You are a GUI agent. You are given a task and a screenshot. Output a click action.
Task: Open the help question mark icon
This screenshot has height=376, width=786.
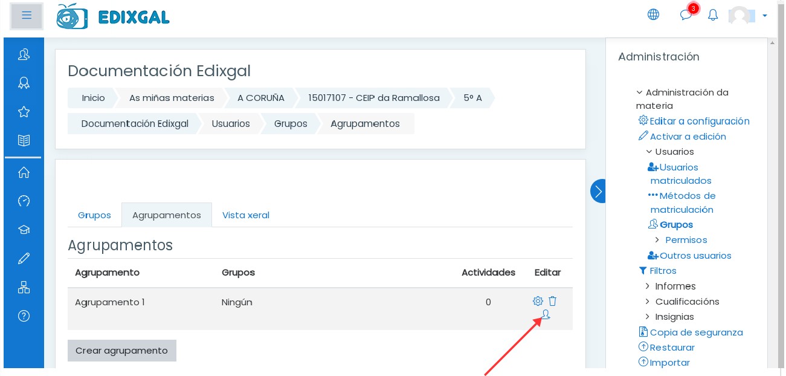point(24,316)
